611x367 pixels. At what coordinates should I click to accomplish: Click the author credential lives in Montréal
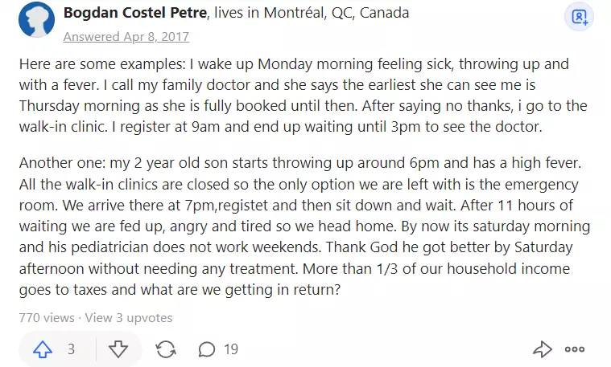pos(312,12)
